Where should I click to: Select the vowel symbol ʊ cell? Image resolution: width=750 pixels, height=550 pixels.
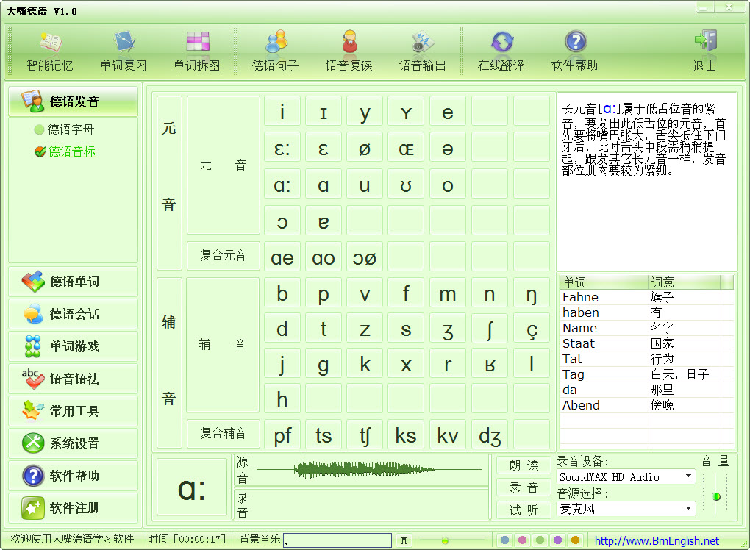point(406,185)
